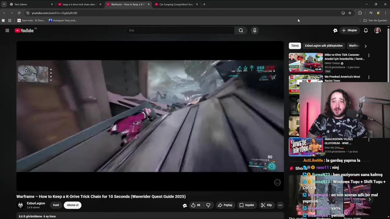Open more actions ellipsis under the video

click(280, 205)
